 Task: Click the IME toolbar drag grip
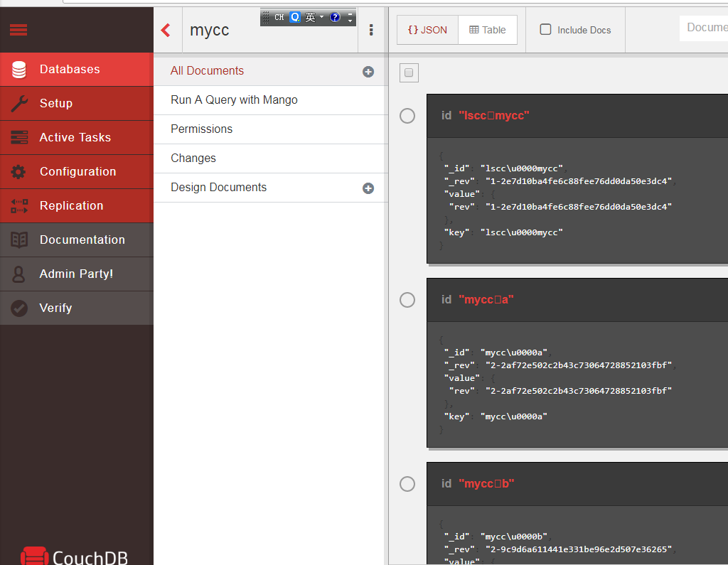pyautogui.click(x=266, y=18)
